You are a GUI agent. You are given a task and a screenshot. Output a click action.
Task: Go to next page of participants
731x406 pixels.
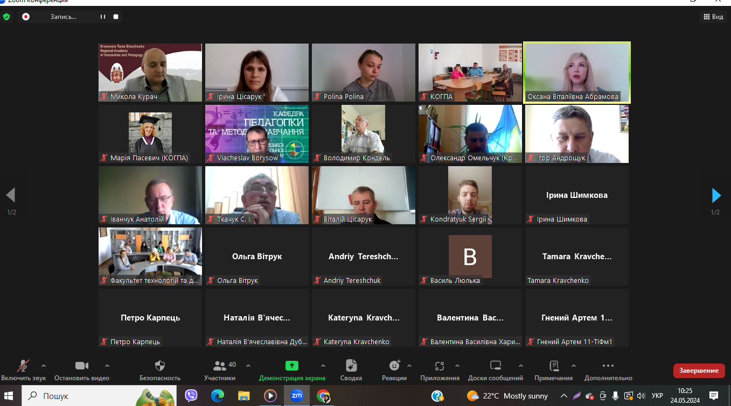pos(716,195)
